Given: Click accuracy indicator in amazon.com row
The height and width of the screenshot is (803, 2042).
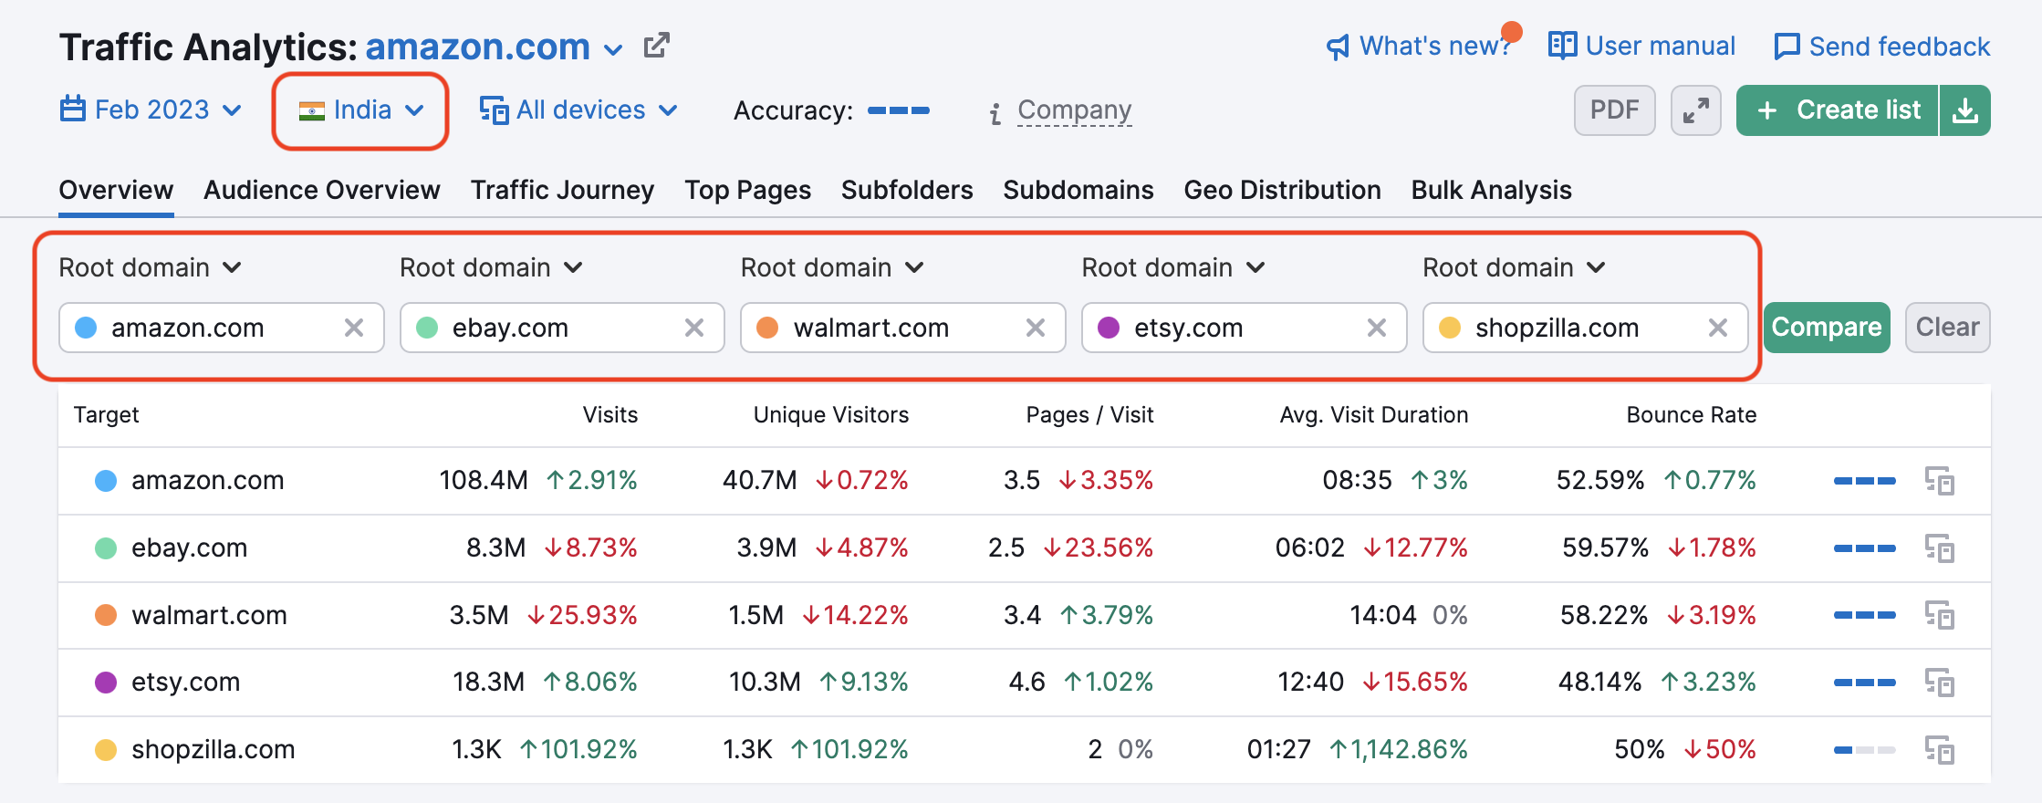Looking at the screenshot, I should pyautogui.click(x=1865, y=481).
